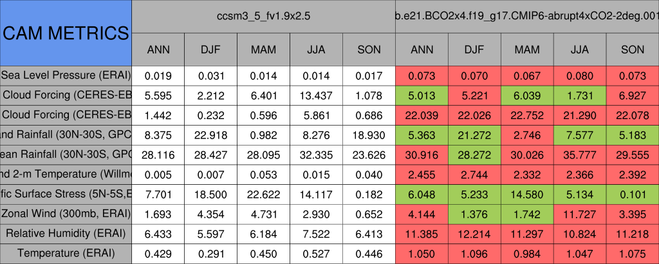
Task: Select the ccsm3_5_fv1.9x2.5 model header
Action: coord(263,16)
